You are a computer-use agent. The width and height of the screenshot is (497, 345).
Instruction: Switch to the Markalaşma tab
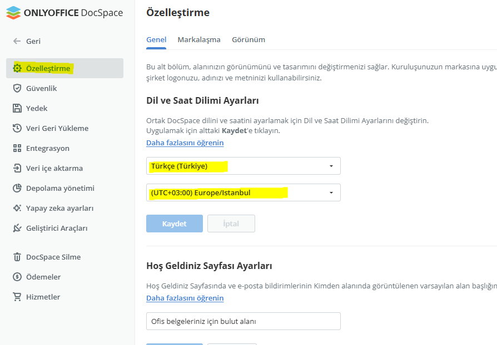(199, 40)
